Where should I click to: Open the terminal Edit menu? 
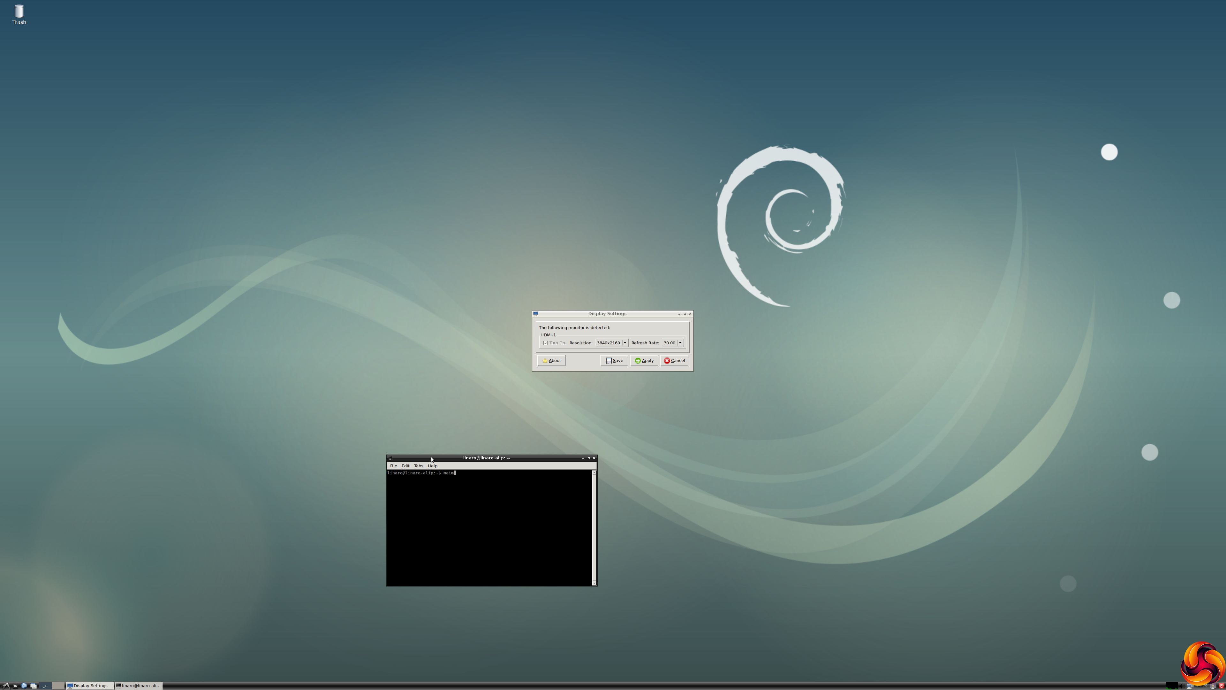pos(405,466)
